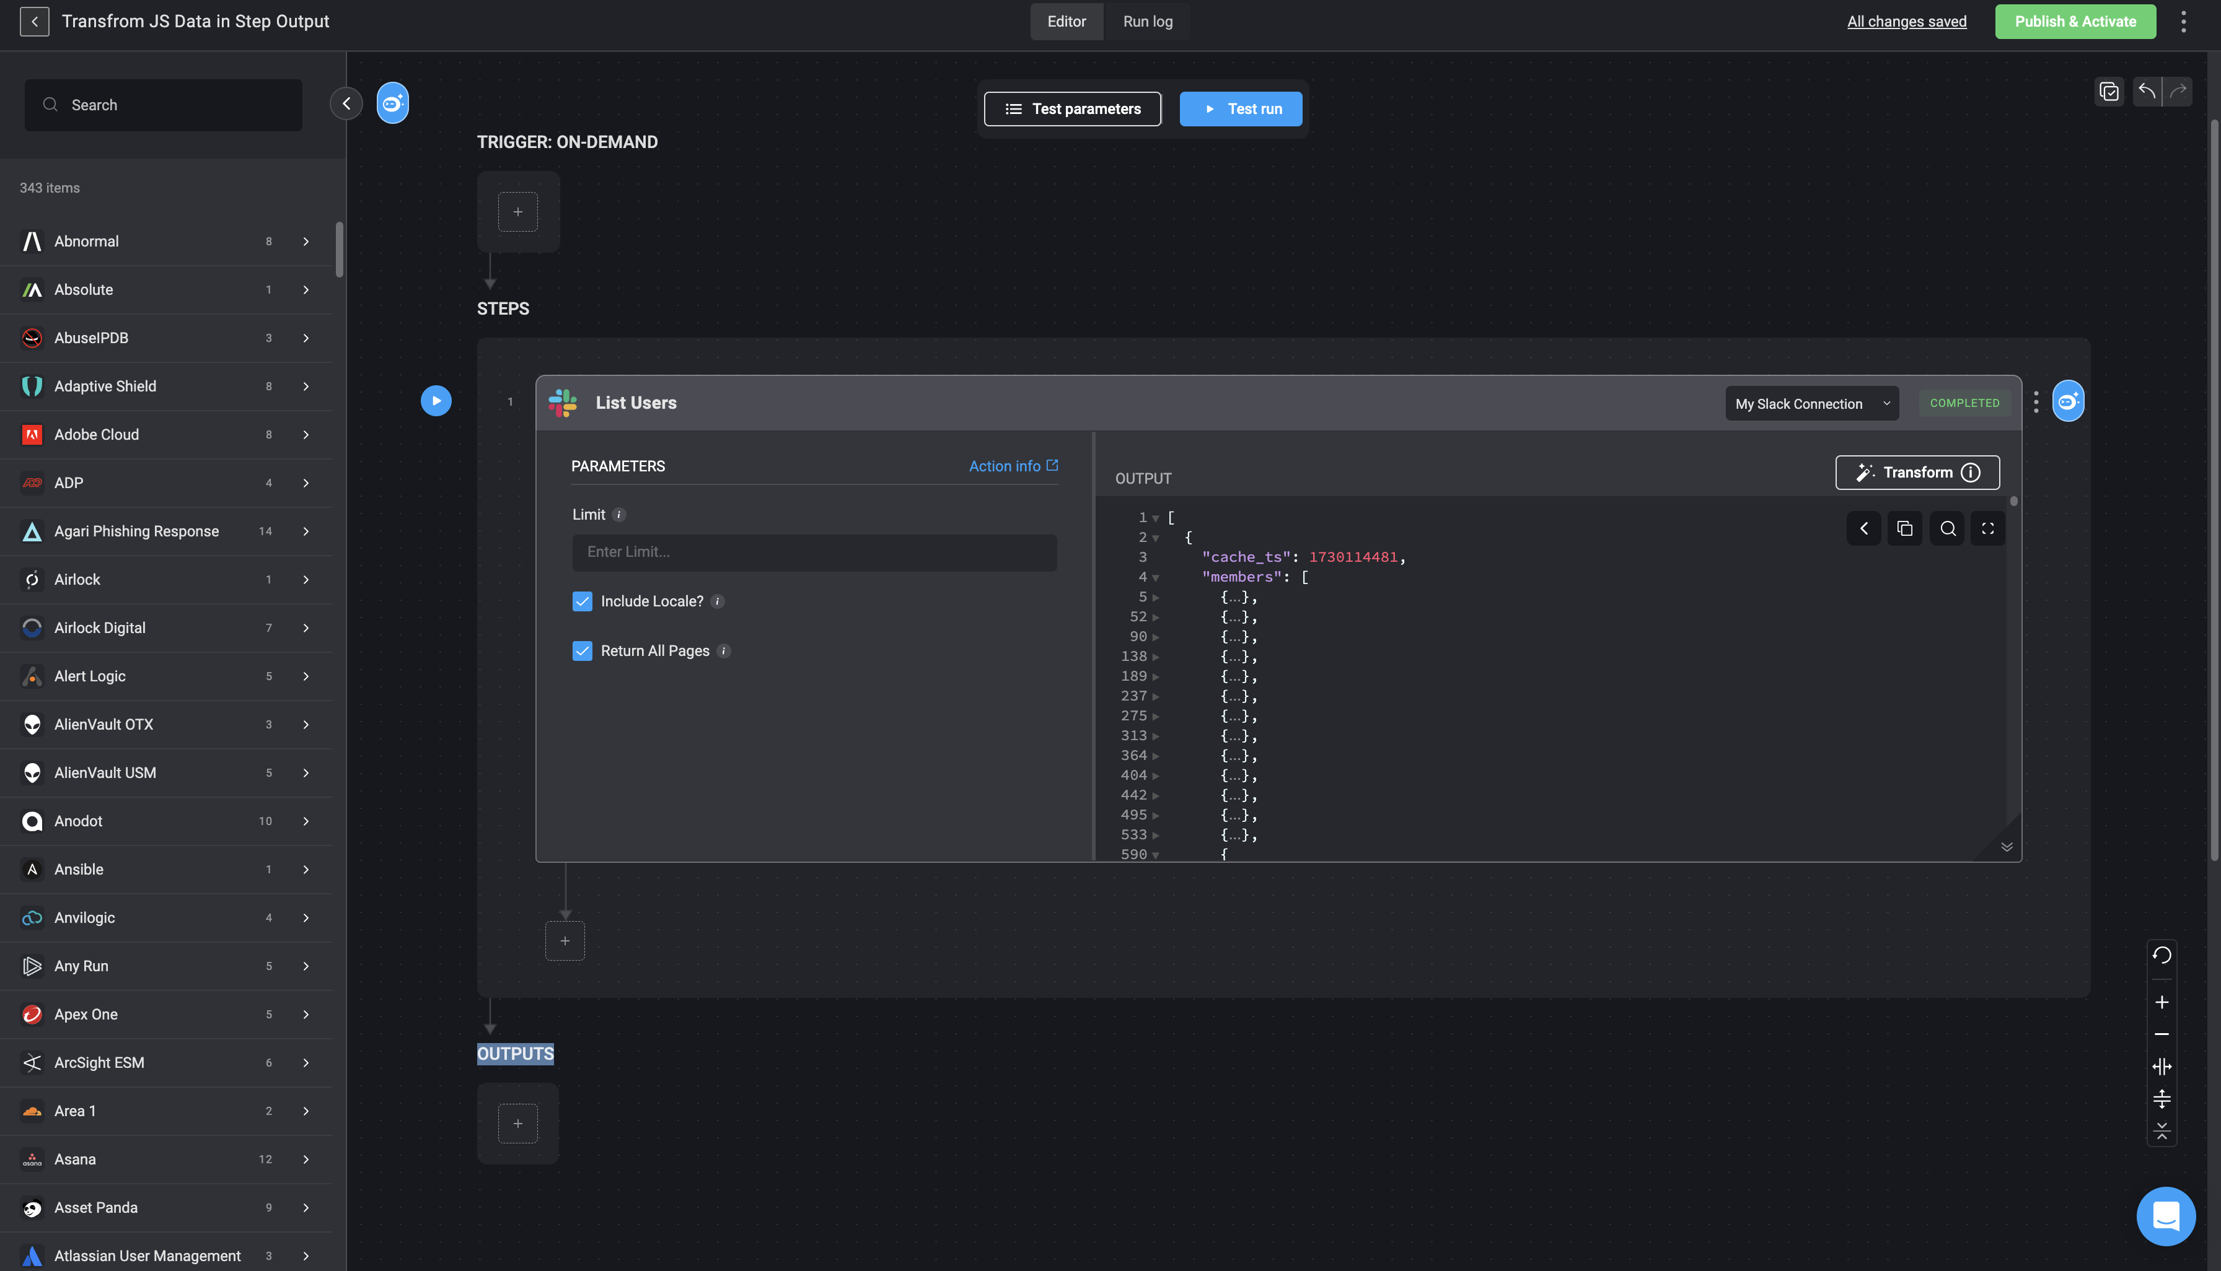Screen dimensions: 2221x1271
Task: Select the Atlassian User Management item
Action: [166, 1256]
